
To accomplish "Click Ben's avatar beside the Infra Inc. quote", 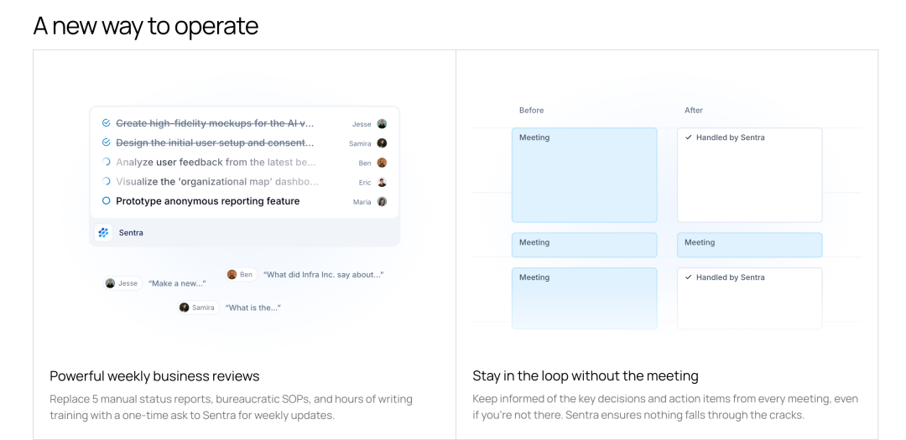I will (x=232, y=275).
